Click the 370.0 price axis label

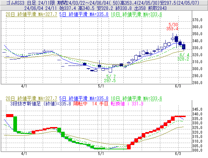coord(197,20)
